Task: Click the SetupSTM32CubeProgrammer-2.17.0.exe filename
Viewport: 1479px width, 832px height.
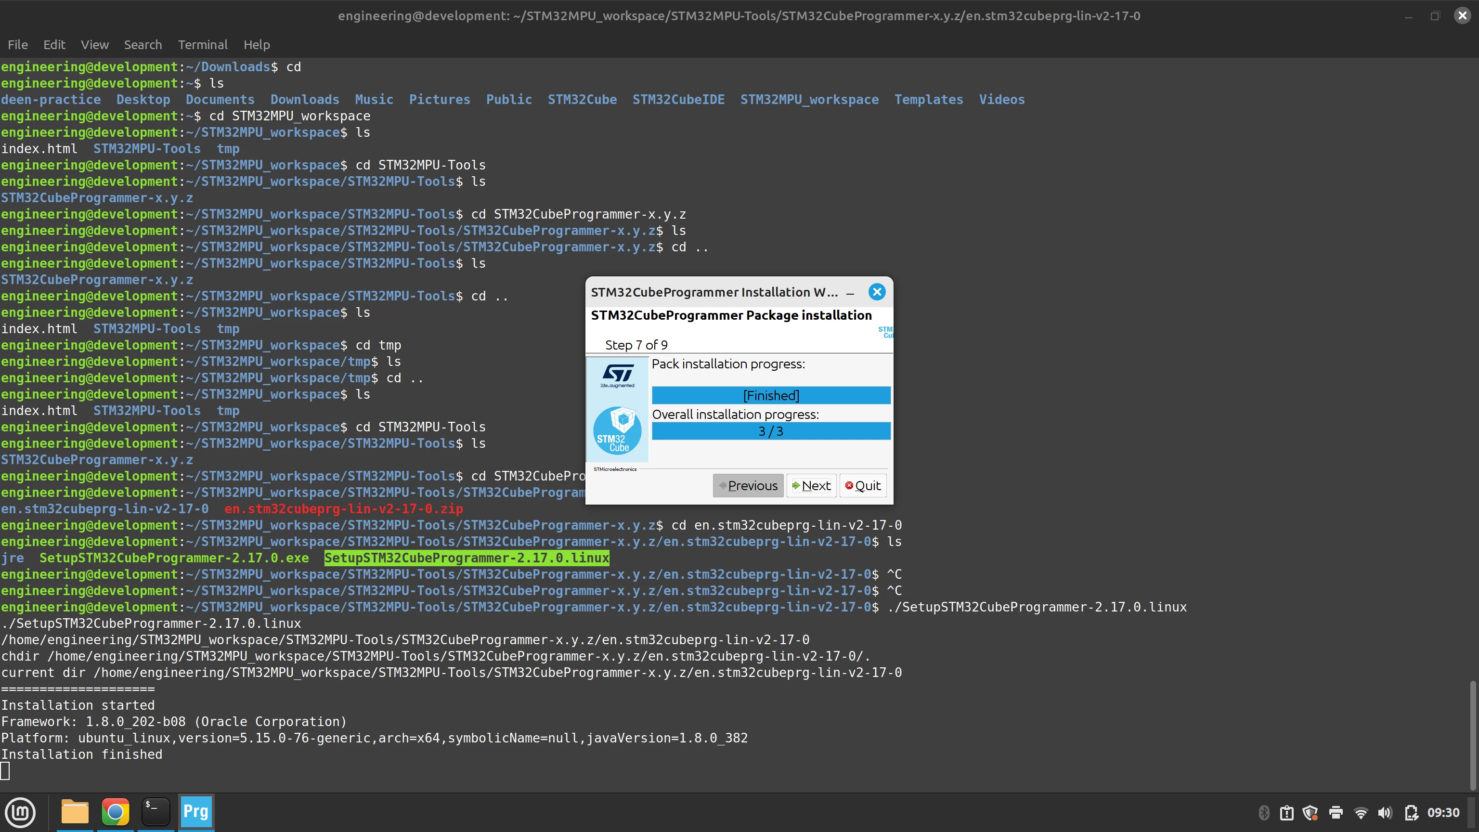Action: [x=174, y=558]
